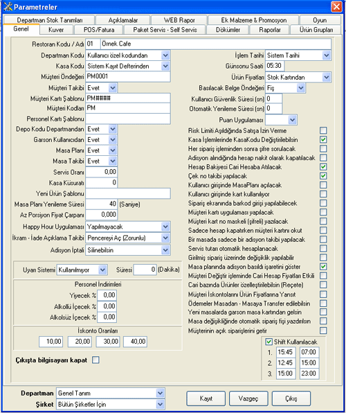This screenshot has width=346, height=413.
Task: Expand the Kasa Kodu dropdown
Action: 165,66
